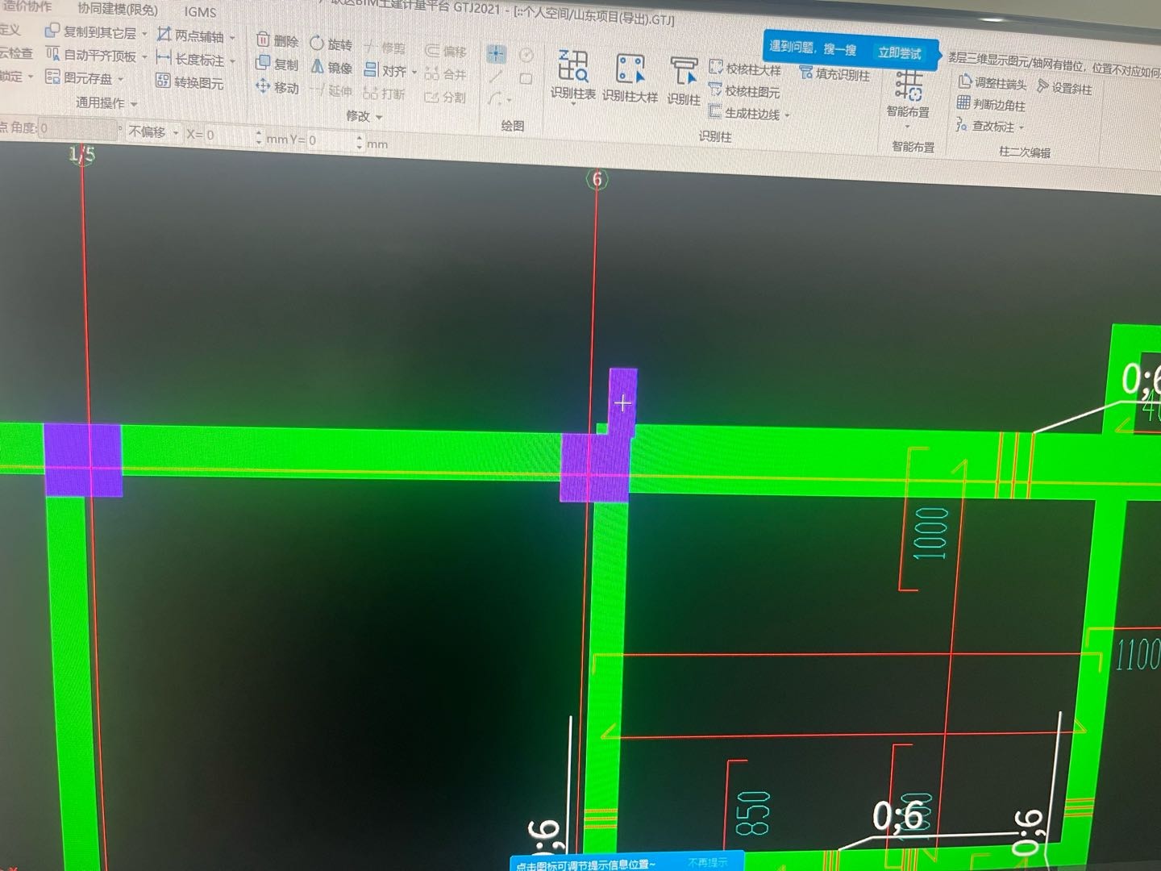Switch to the 协同建模(限免) tab
Image resolution: width=1161 pixels, height=871 pixels.
click(x=118, y=10)
